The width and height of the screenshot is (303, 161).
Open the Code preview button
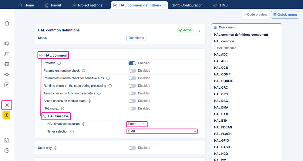tap(255, 15)
